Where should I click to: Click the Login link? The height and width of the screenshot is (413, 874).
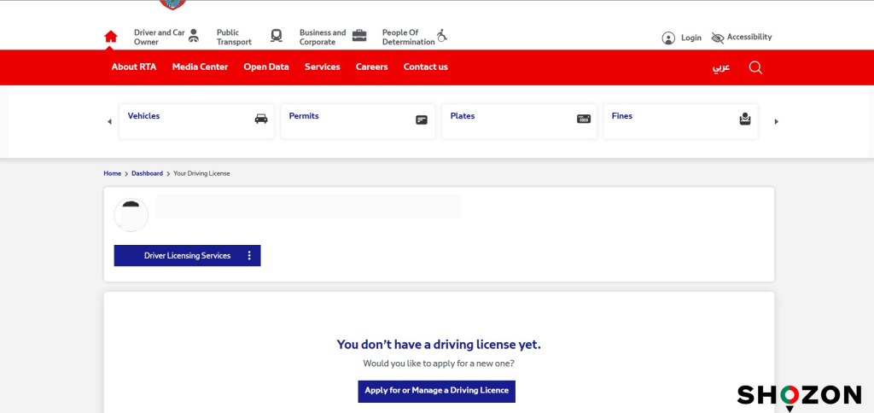tap(691, 38)
